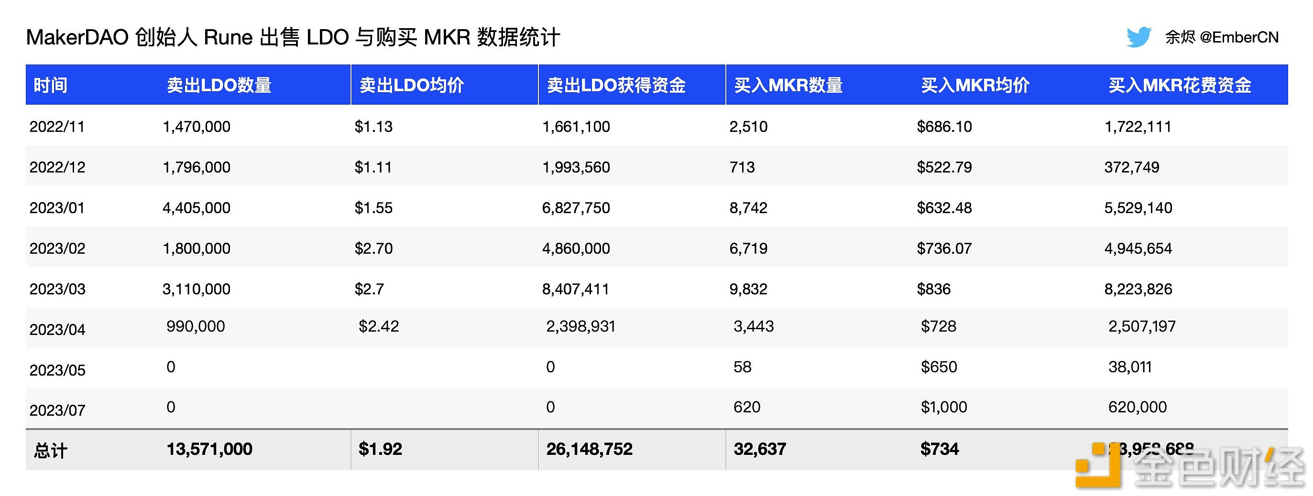This screenshot has height=496, width=1313.
Task: Click the $1.11 average price cell
Action: click(x=373, y=167)
